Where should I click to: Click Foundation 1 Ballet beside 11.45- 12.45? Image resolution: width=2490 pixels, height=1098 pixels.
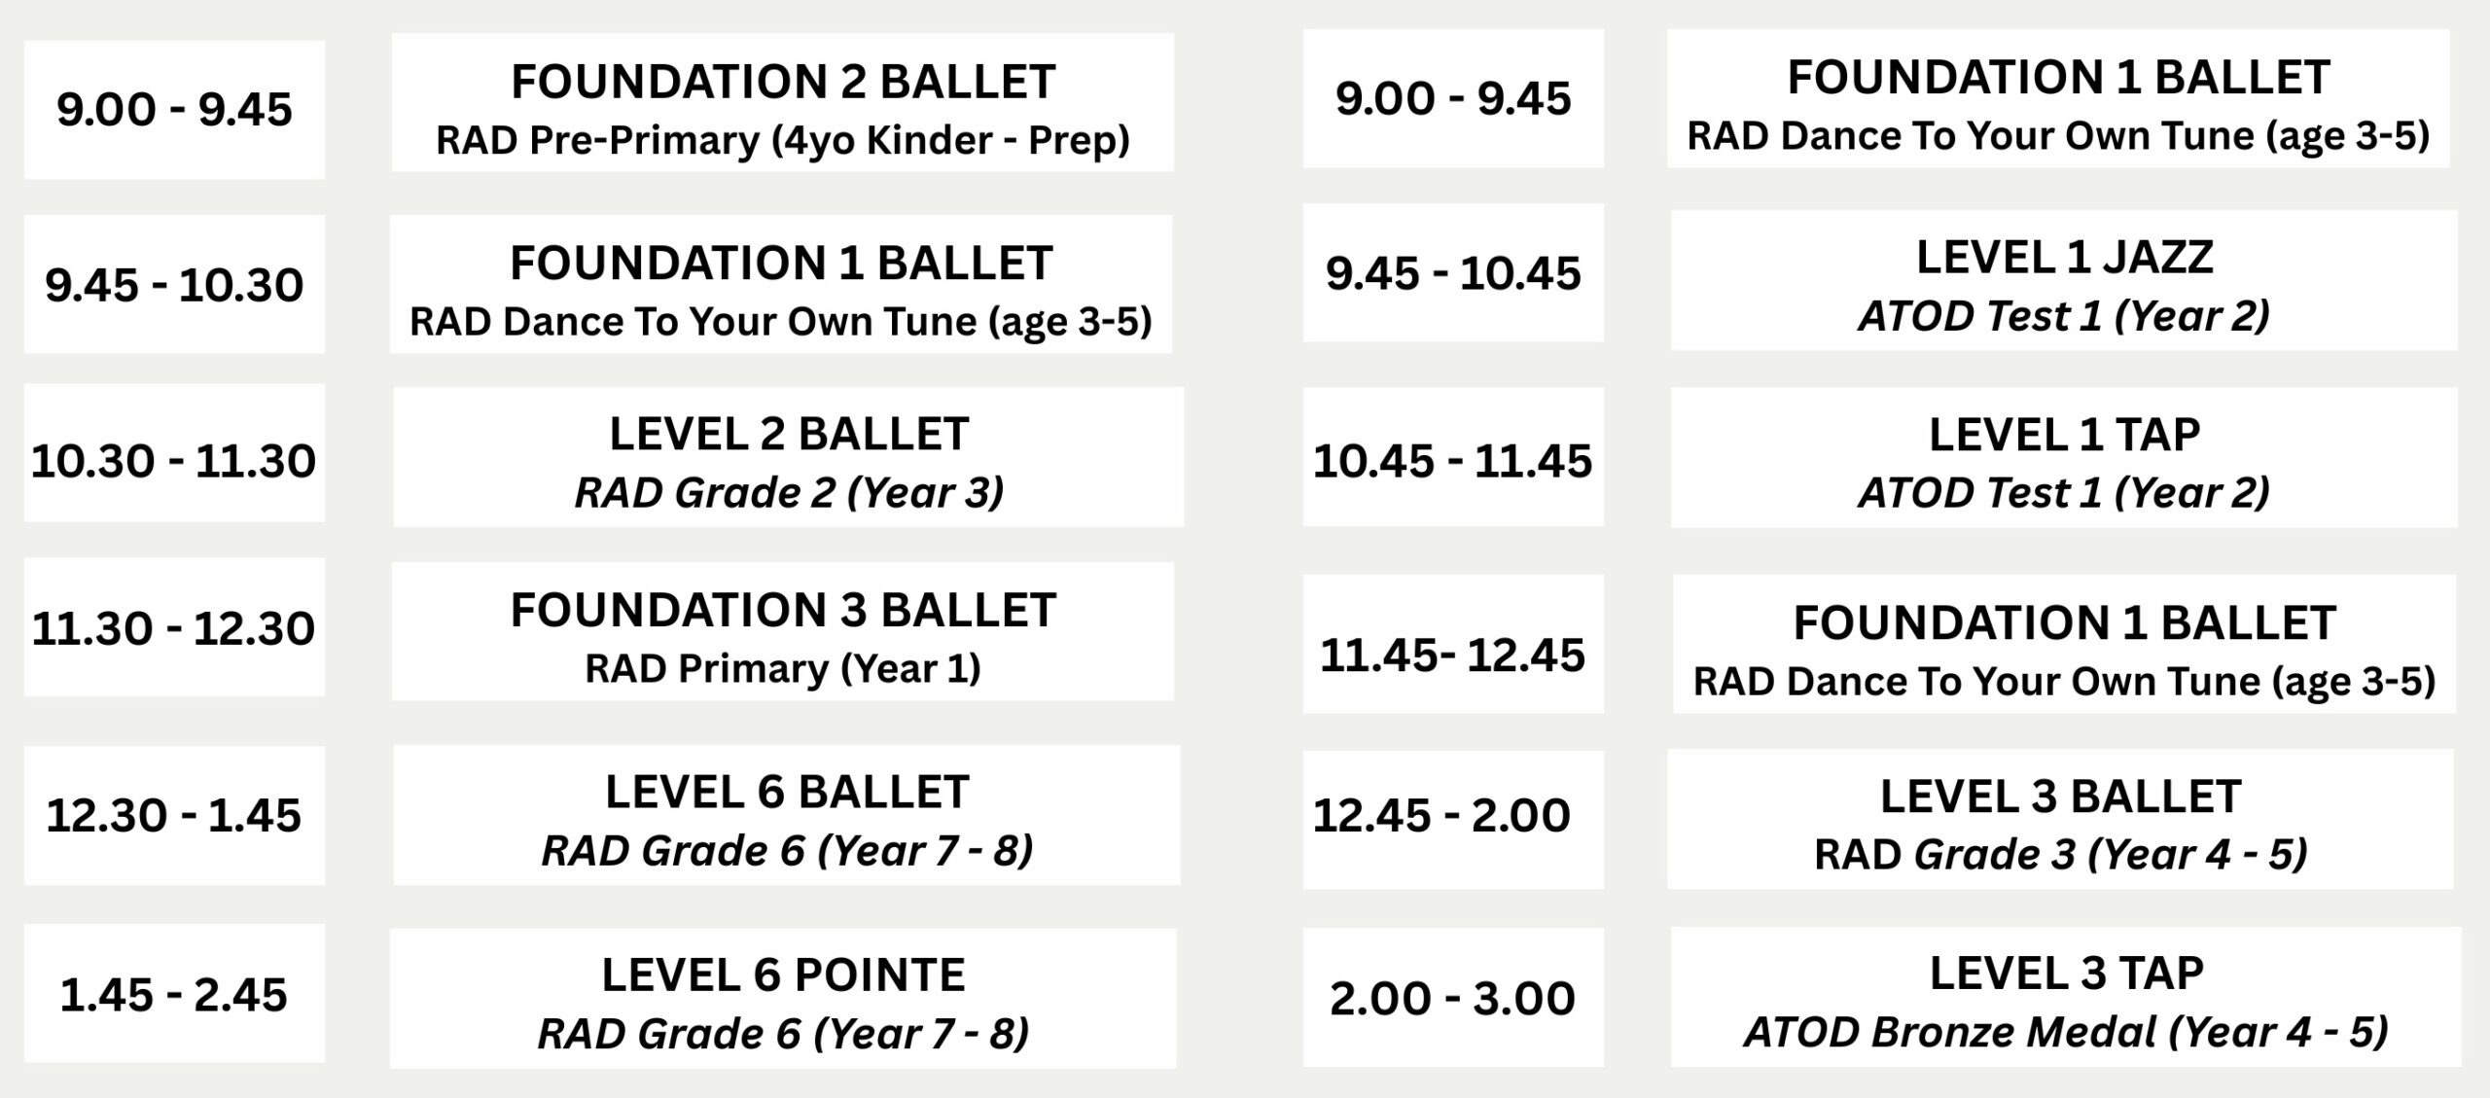pyautogui.click(x=2064, y=644)
